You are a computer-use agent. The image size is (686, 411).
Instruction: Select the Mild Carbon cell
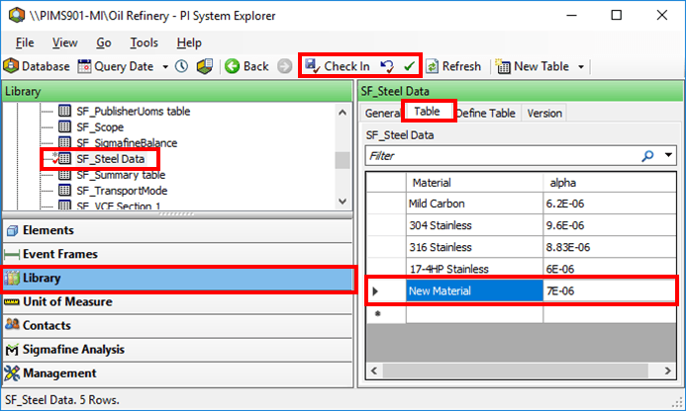tap(474, 204)
